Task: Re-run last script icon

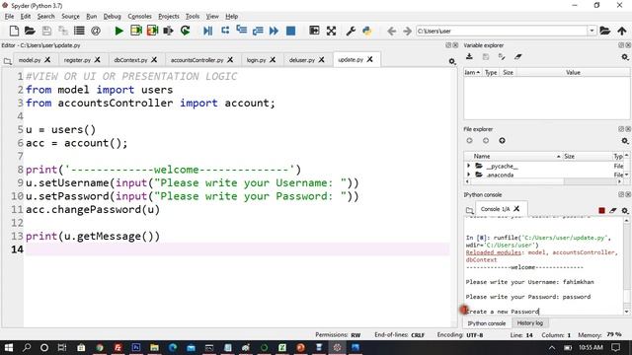Action: 185,31
